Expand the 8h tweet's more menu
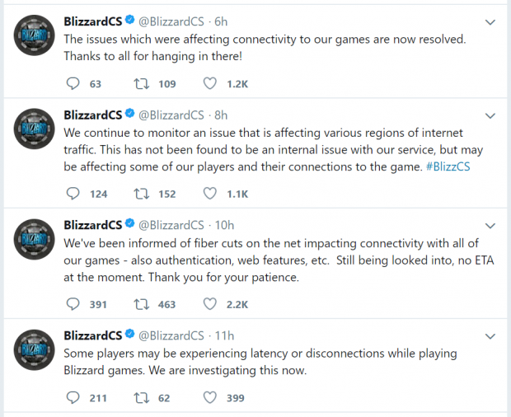 click(x=490, y=115)
